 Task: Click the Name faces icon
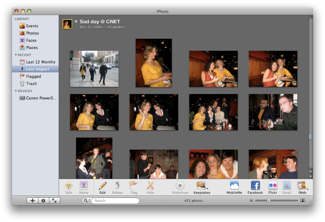click(x=84, y=186)
